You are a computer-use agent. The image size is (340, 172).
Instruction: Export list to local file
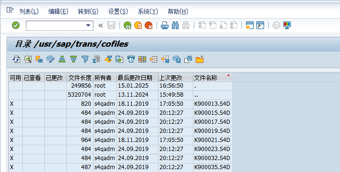click(119, 59)
